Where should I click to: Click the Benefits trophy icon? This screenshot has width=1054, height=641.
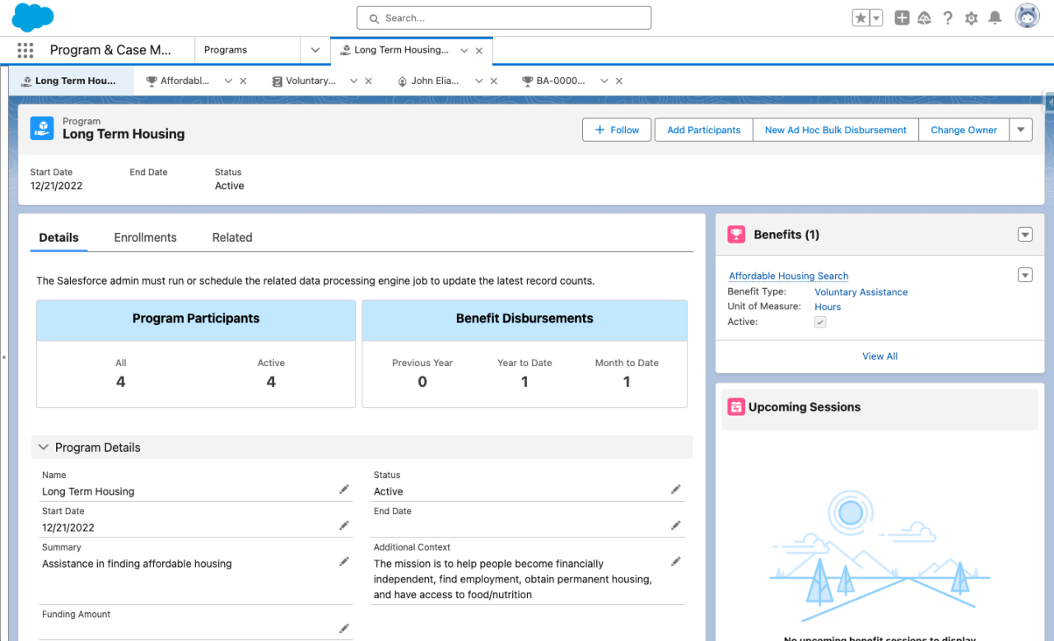point(736,235)
